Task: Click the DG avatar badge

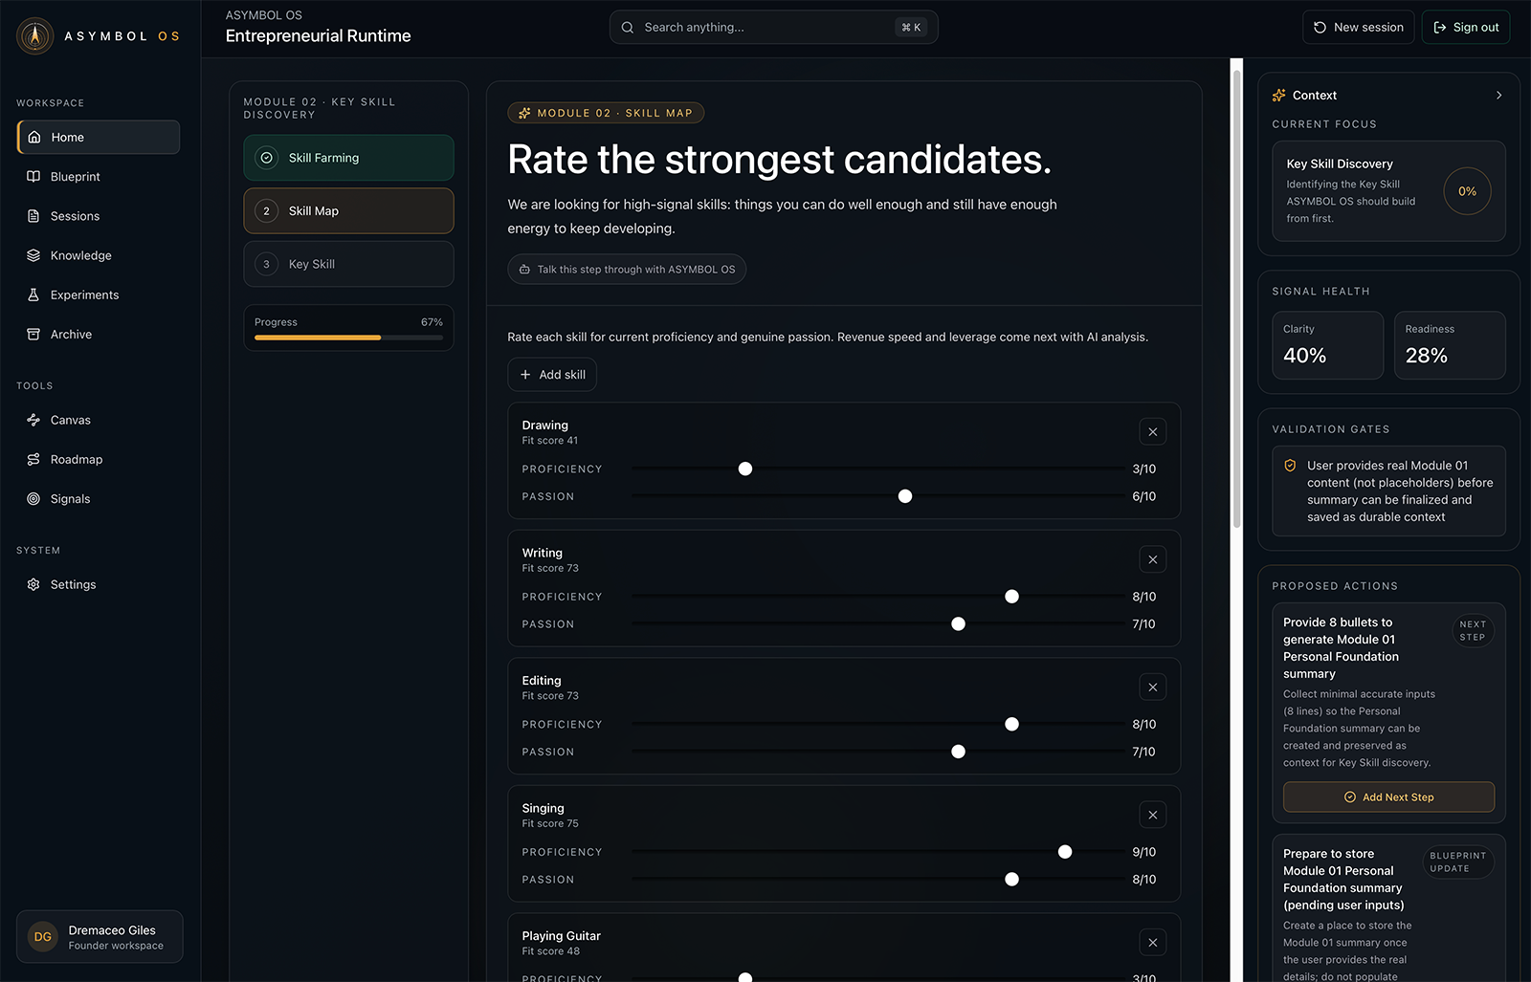Action: 43,937
